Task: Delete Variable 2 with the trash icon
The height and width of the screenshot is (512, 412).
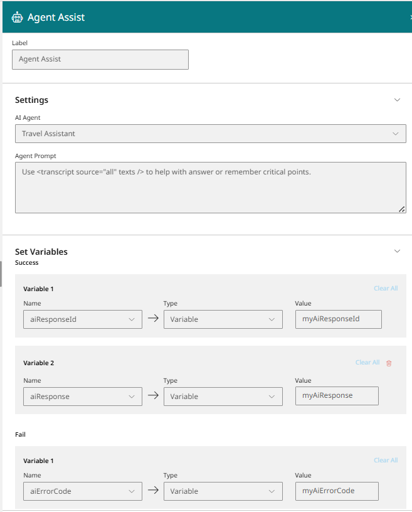Action: (x=389, y=363)
